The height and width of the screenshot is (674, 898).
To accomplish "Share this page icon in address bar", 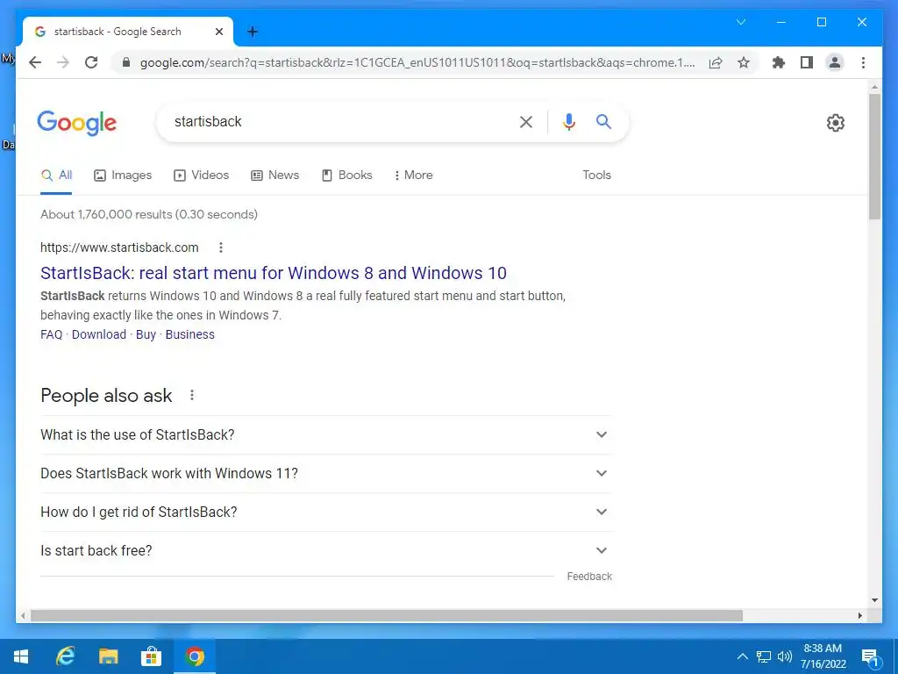I will (x=716, y=62).
